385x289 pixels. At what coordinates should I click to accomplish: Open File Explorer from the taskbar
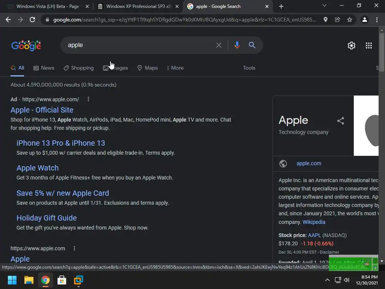(x=29, y=280)
